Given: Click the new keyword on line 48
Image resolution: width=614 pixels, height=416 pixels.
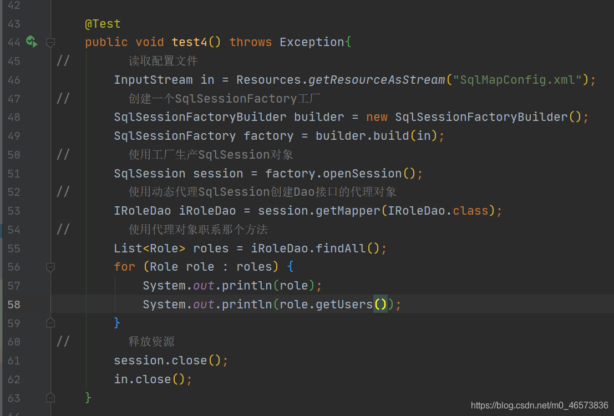Looking at the screenshot, I should click(x=377, y=117).
